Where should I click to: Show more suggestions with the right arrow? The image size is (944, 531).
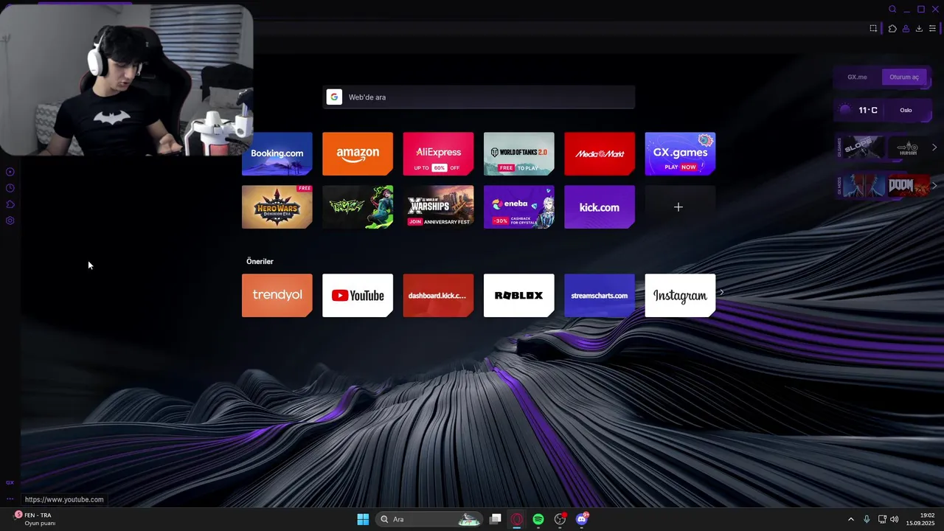721,293
